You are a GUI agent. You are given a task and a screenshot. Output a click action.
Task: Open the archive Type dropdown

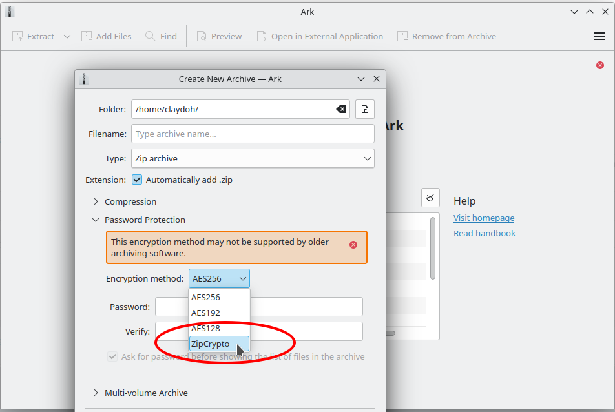click(253, 158)
